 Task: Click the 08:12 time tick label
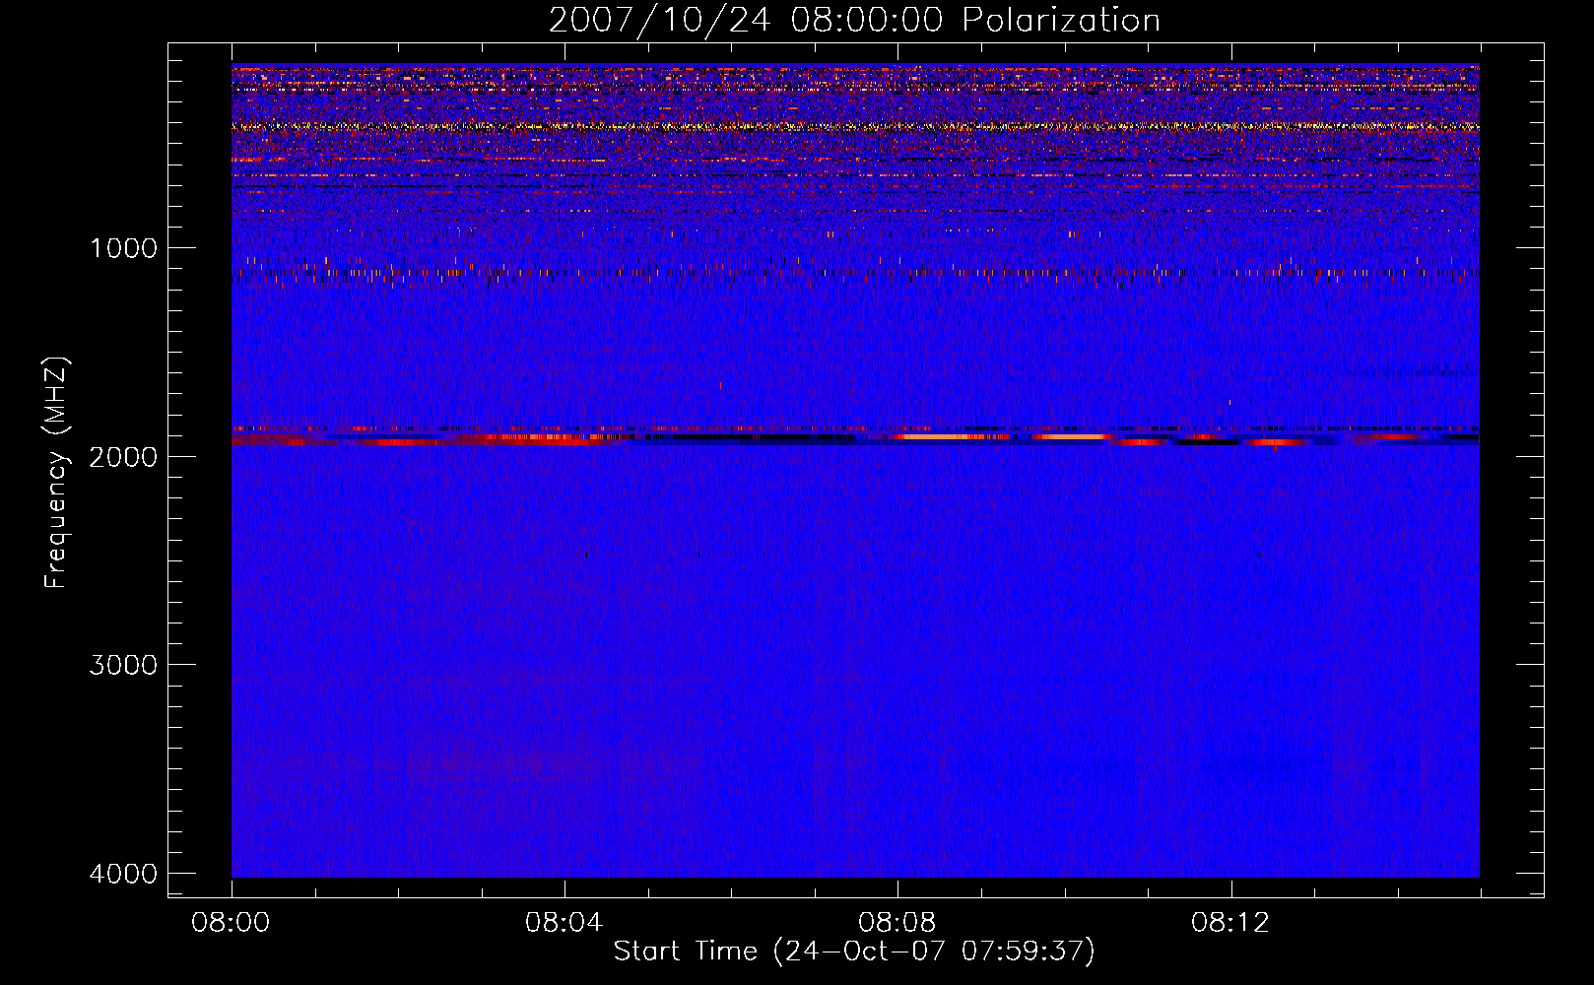[1230, 923]
